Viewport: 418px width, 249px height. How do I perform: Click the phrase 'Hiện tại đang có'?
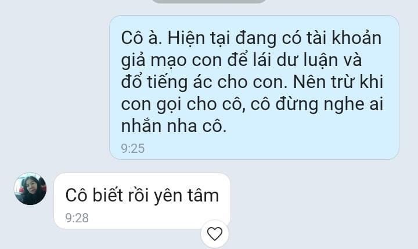click(235, 39)
